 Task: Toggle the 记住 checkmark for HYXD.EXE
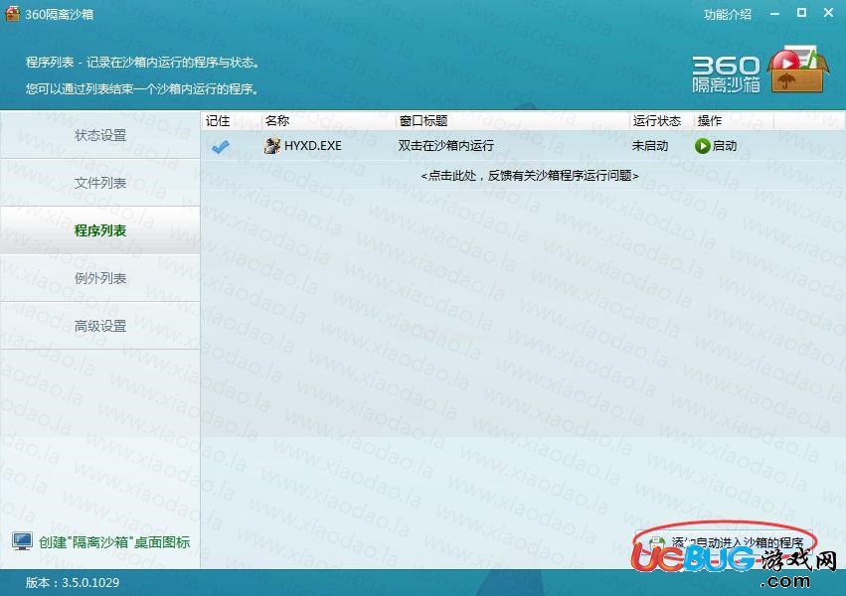(220, 146)
